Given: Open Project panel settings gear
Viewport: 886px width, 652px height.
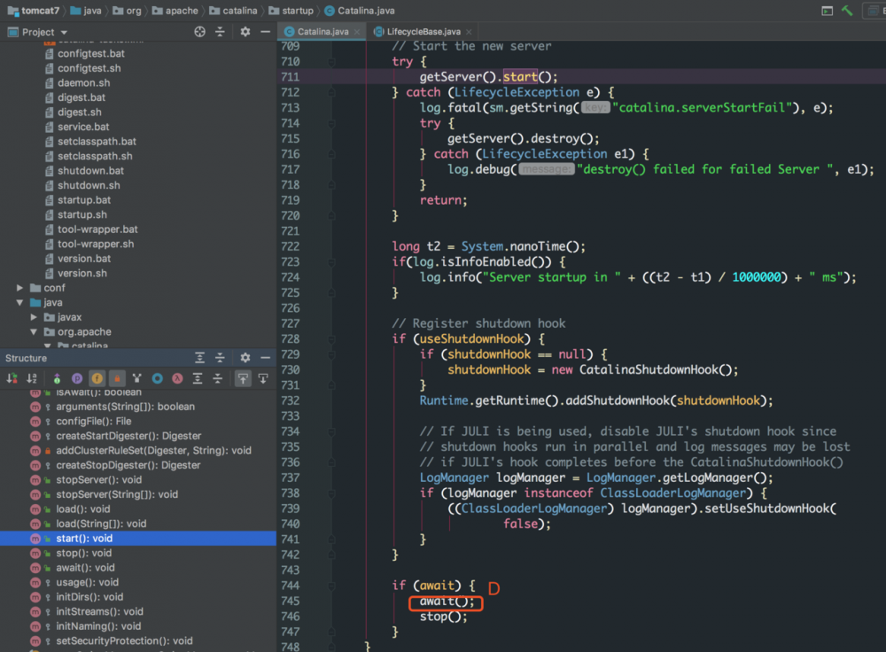Looking at the screenshot, I should (245, 31).
